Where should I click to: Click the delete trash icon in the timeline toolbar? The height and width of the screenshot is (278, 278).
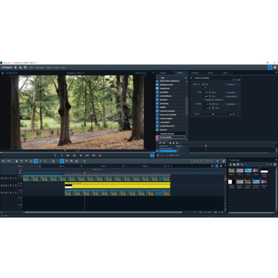click(17, 161)
